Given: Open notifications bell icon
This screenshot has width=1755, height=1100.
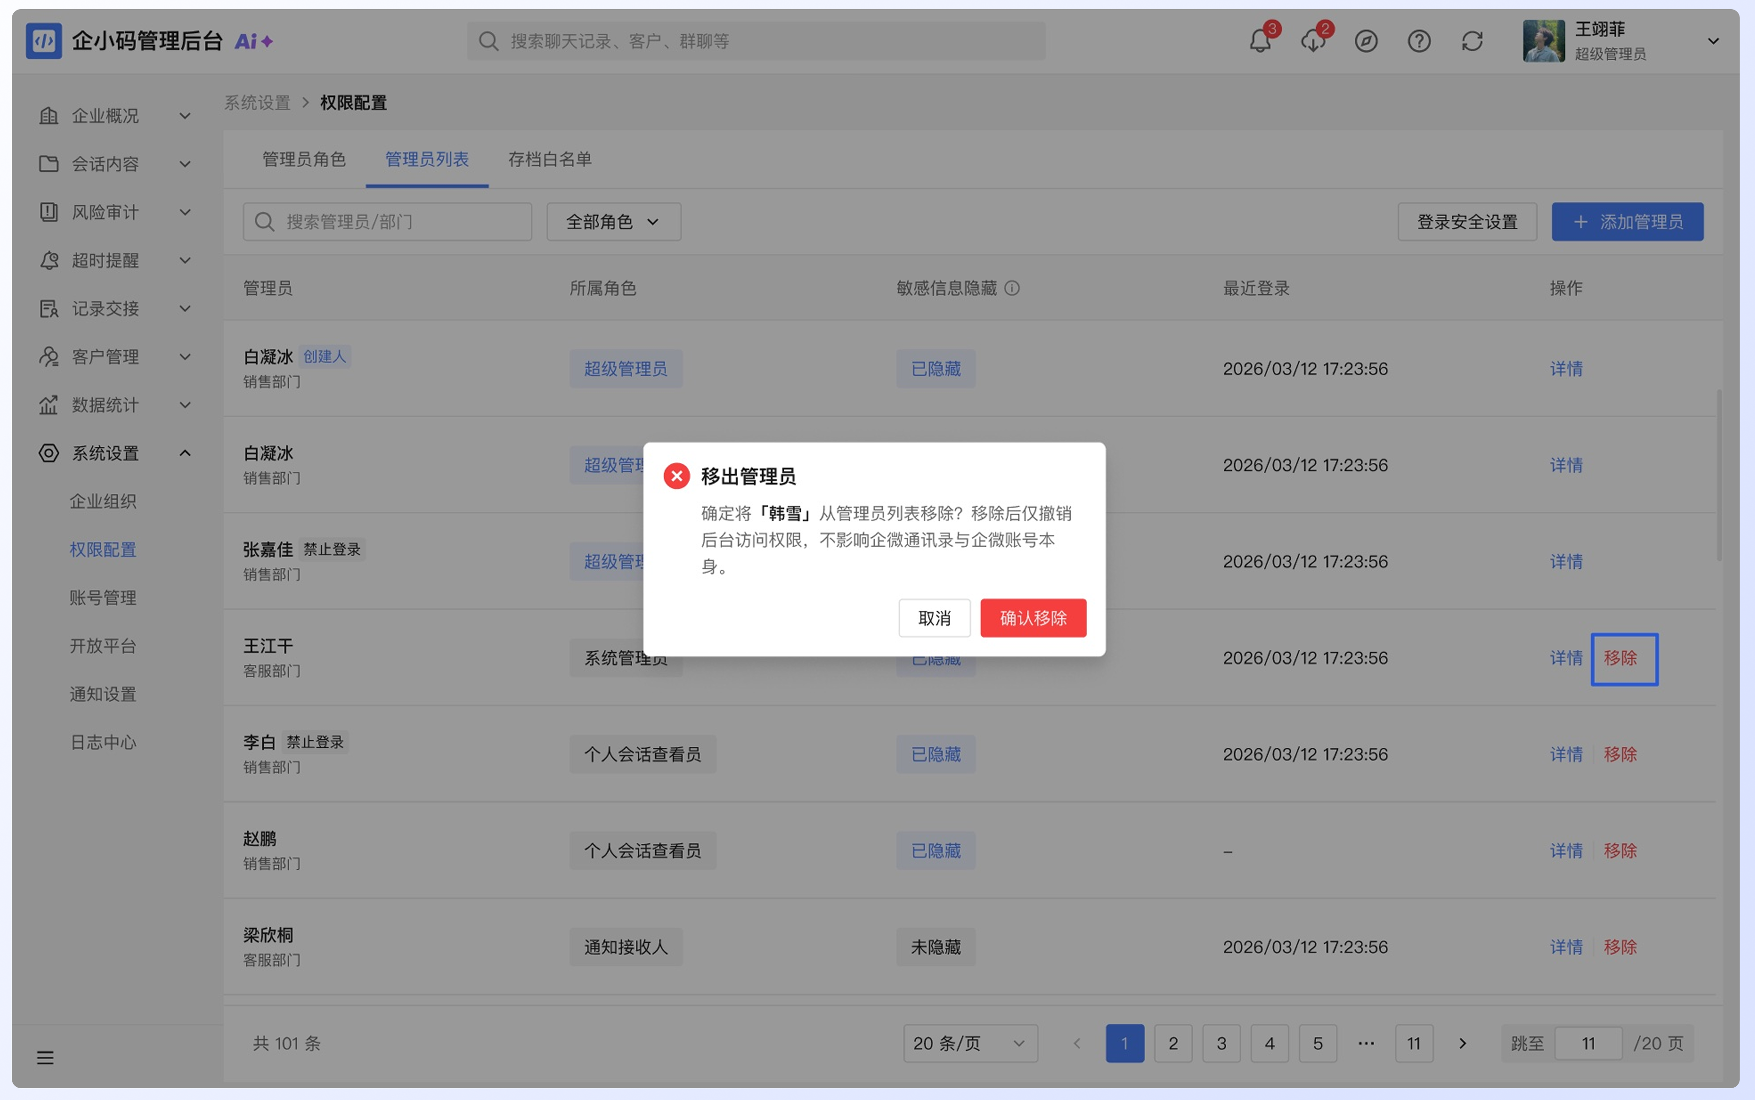Looking at the screenshot, I should [1260, 41].
